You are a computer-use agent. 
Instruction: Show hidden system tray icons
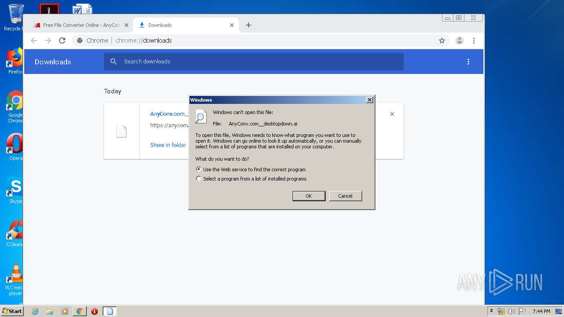pos(491,311)
